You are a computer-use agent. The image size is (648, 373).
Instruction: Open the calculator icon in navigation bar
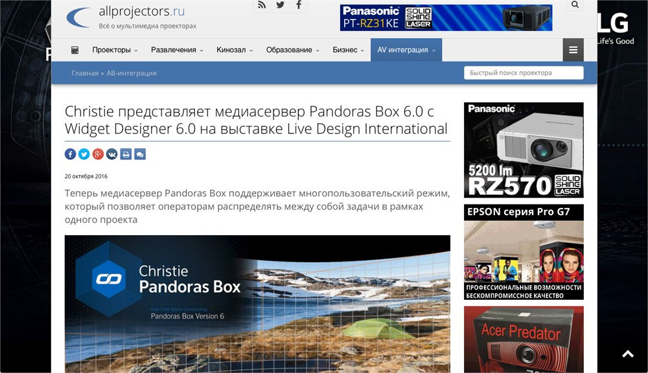pos(75,50)
